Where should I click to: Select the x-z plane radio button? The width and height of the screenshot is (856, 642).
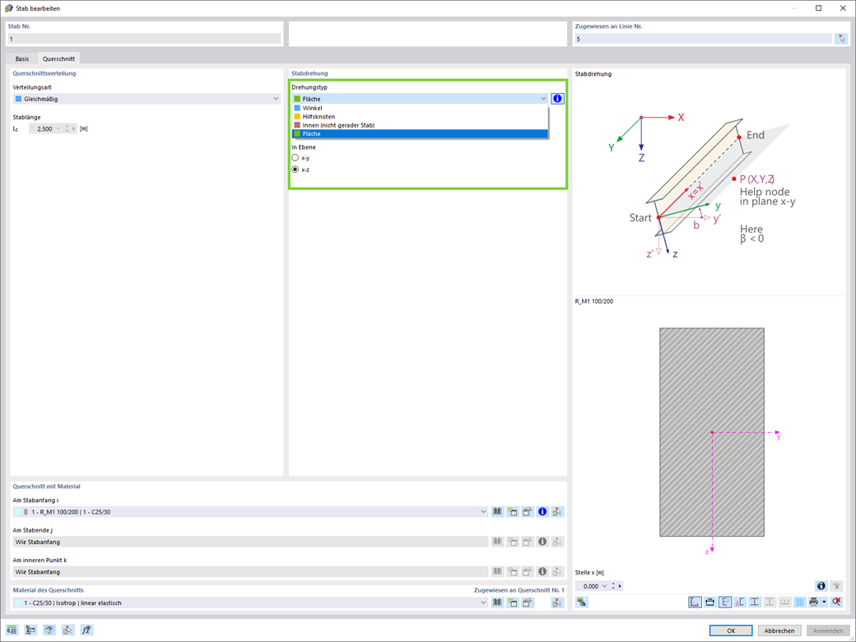pyautogui.click(x=295, y=170)
